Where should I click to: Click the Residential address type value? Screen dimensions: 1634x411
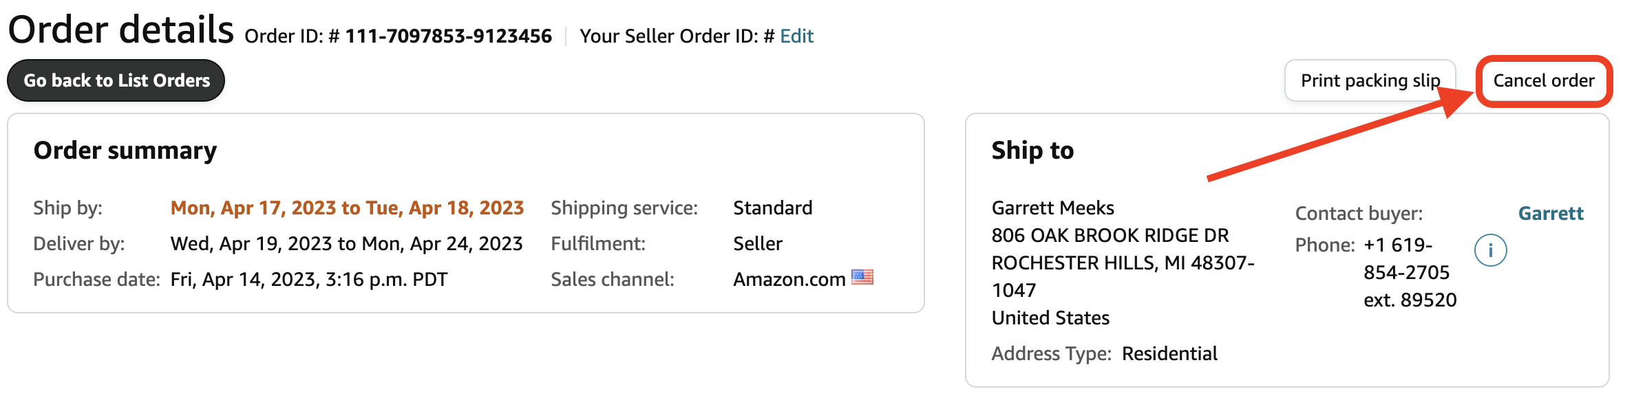point(1169,353)
